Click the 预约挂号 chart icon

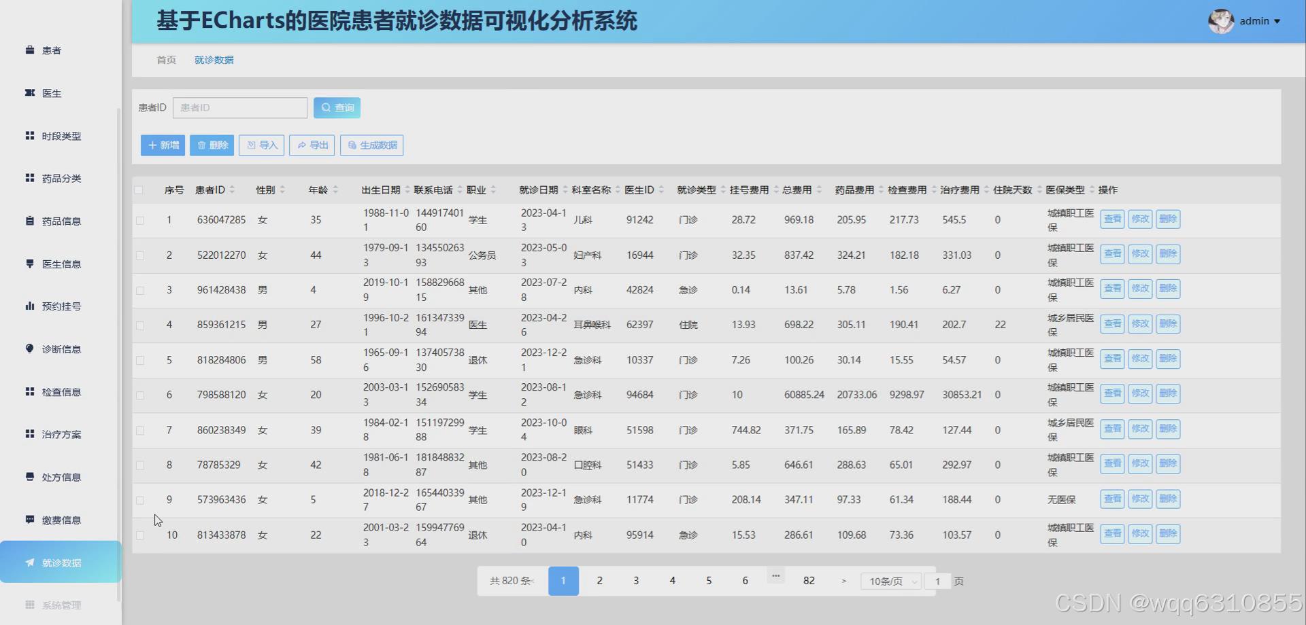pyautogui.click(x=30, y=306)
